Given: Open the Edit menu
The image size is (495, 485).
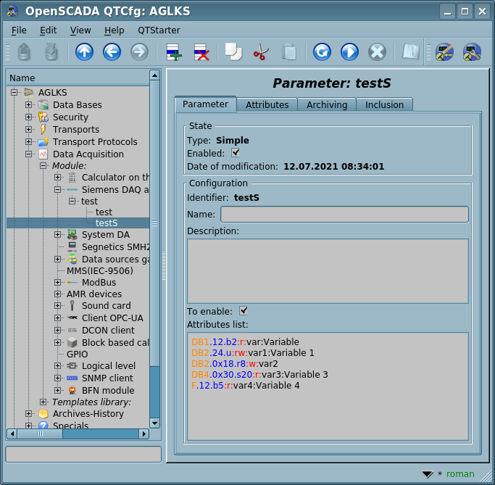Looking at the screenshot, I should pos(48,30).
